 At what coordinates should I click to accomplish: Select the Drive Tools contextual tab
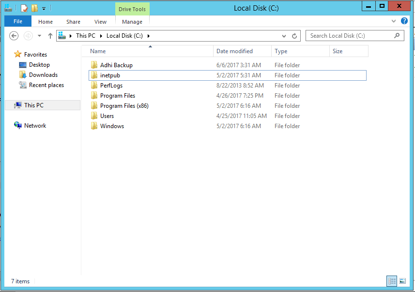coord(132,9)
